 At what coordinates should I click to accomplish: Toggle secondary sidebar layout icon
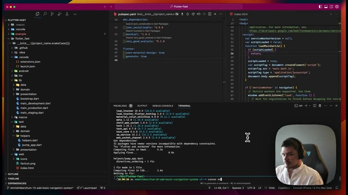click(x=331, y=6)
